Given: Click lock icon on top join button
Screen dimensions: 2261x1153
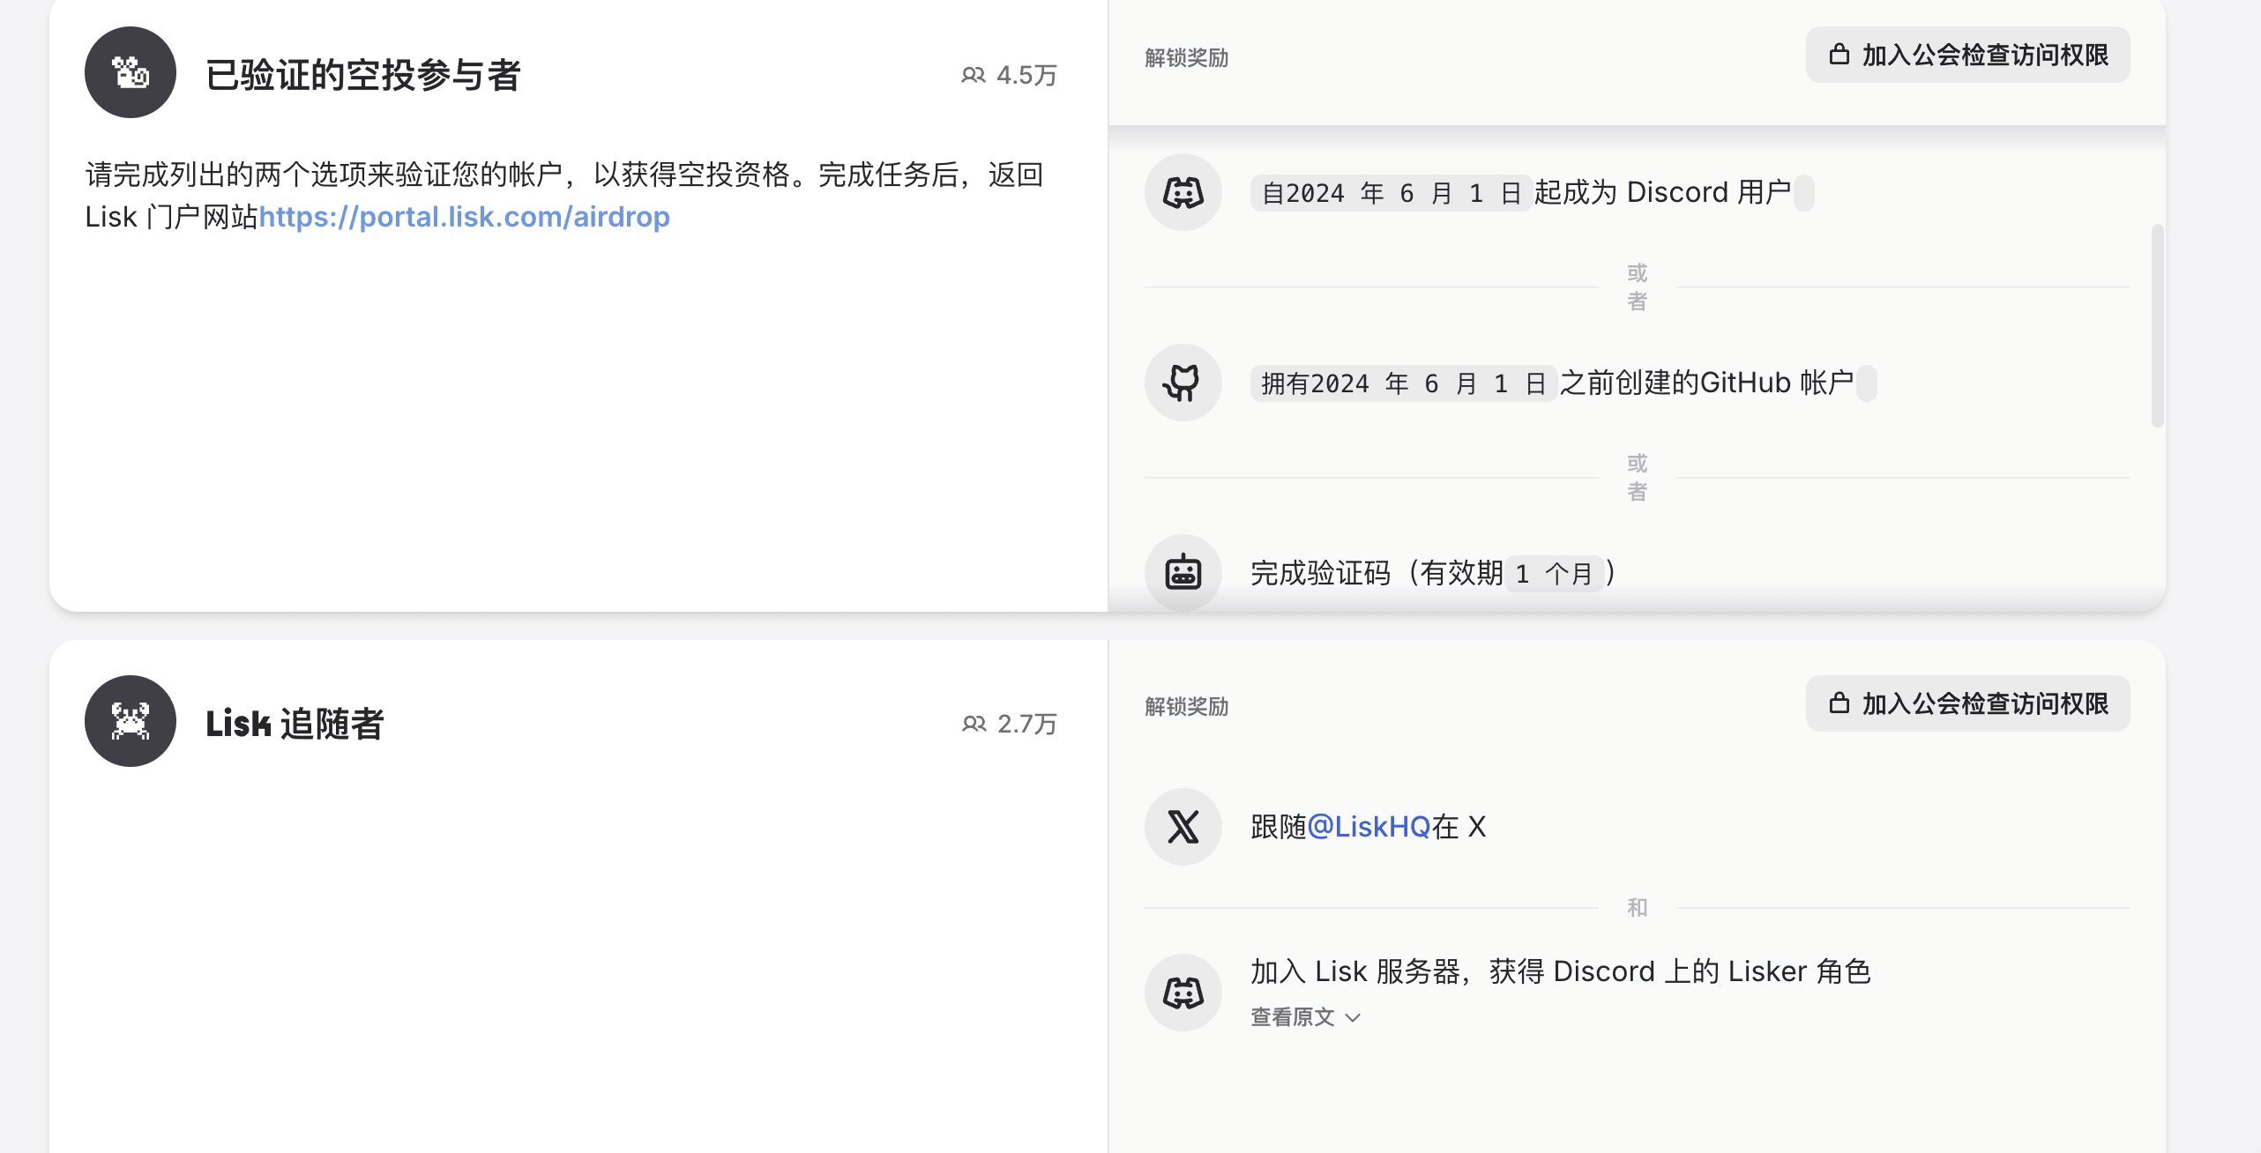Looking at the screenshot, I should [1839, 55].
